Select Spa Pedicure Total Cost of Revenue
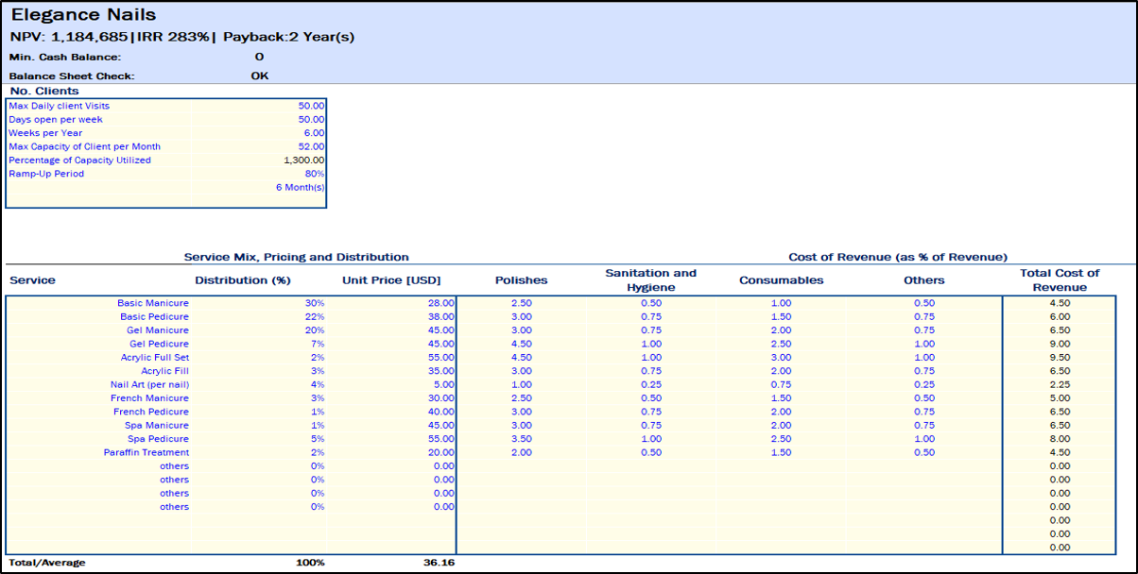The image size is (1138, 574). point(1059,439)
